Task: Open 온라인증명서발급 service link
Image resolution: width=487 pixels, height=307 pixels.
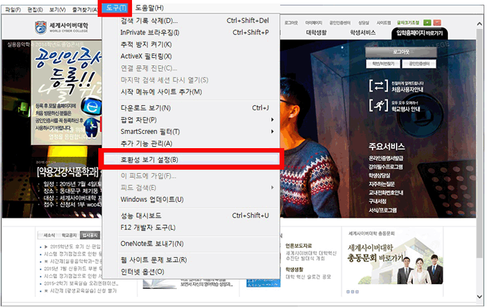Action: (386, 158)
